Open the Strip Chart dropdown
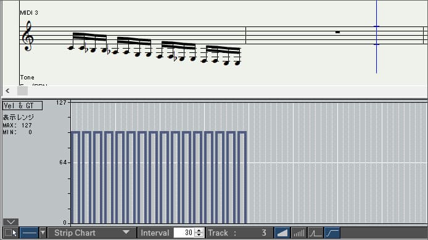The width and height of the screenshot is (428, 240). [x=92, y=233]
